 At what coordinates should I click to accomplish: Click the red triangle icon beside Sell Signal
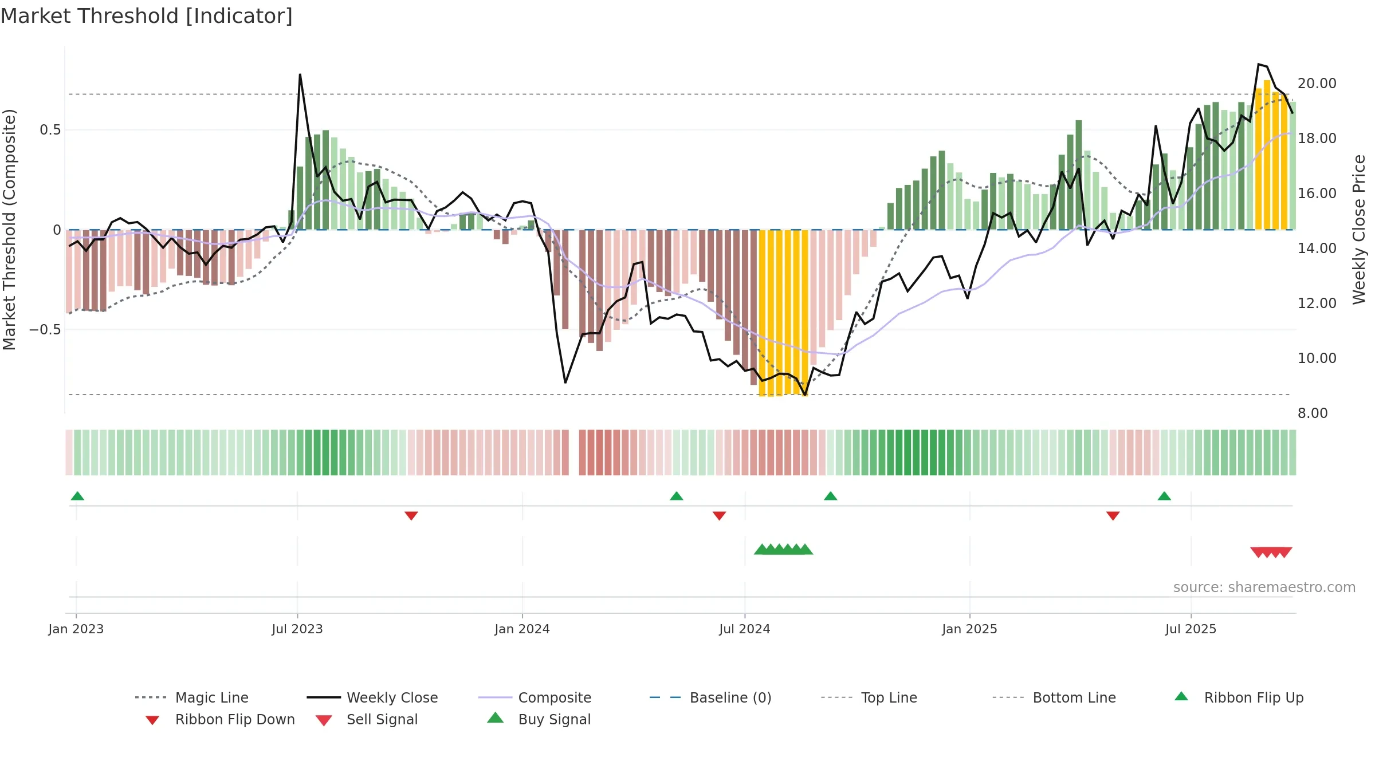click(x=324, y=720)
